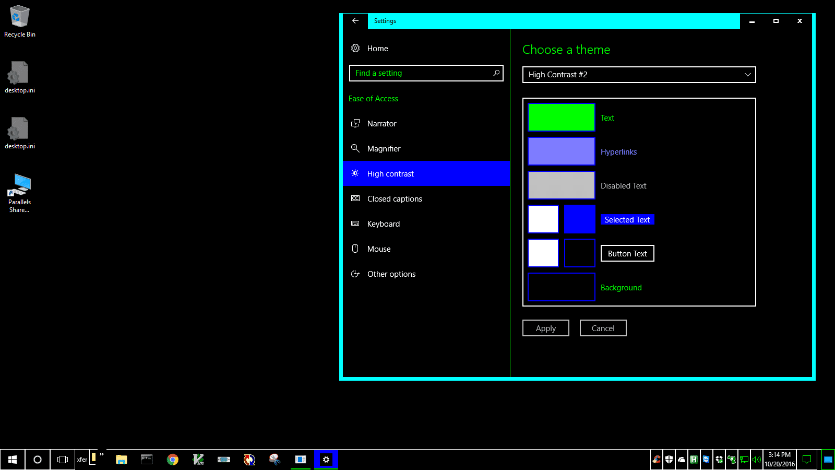Launch Vim from the taskbar
The image size is (835, 470).
click(198, 460)
